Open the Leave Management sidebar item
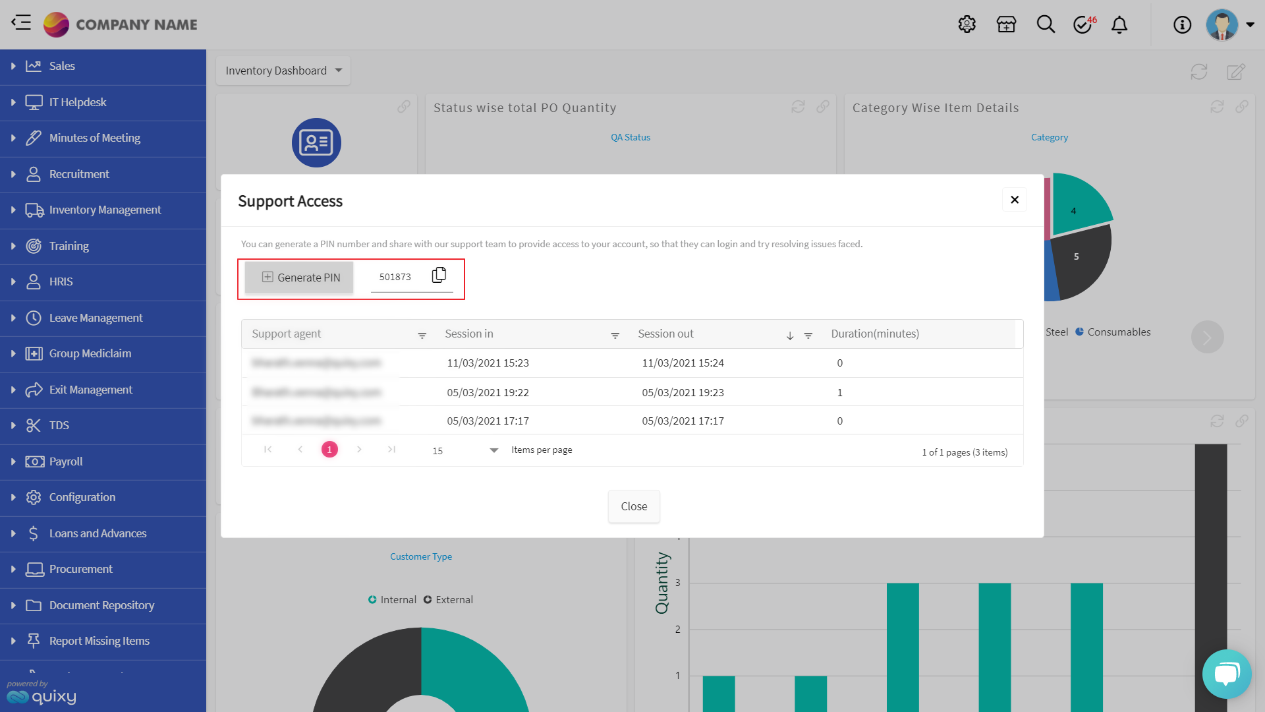The height and width of the screenshot is (712, 1265). click(103, 318)
